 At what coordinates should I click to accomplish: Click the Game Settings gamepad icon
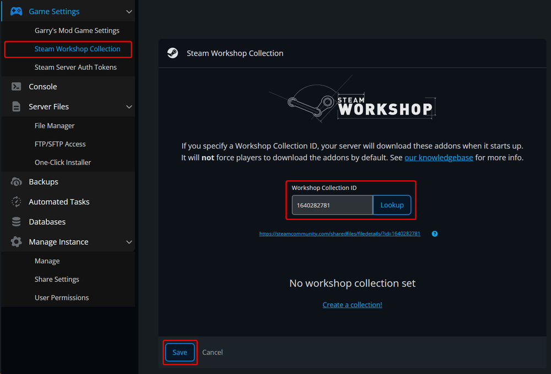[16, 12]
